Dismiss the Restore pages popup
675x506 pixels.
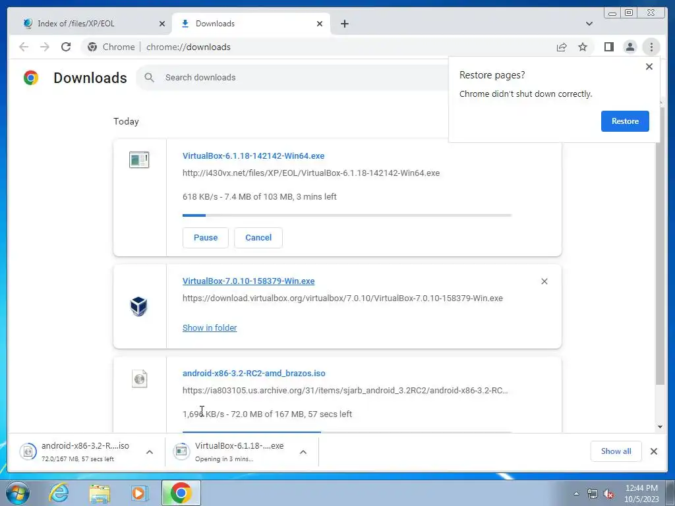[649, 67]
